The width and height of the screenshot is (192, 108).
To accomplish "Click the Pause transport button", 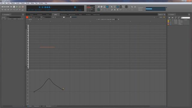I will [20, 7].
